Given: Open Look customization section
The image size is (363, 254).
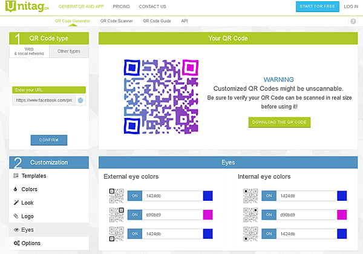Looking at the screenshot, I should [x=49, y=203].
